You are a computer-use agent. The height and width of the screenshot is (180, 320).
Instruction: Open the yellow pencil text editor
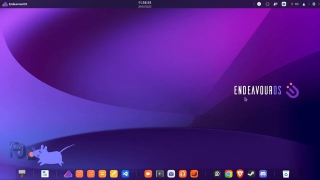point(113,174)
